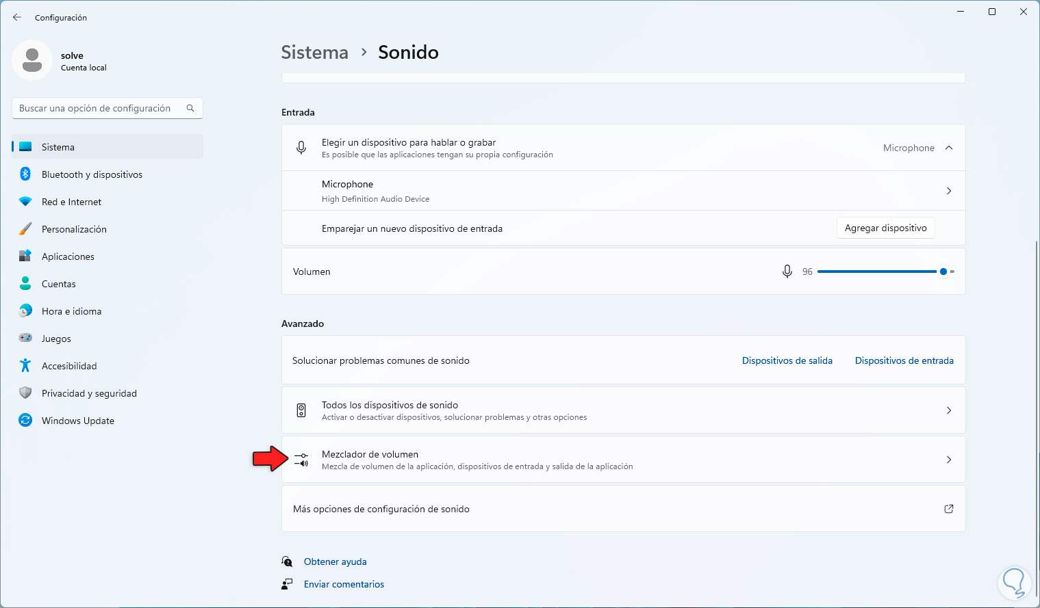Open external link icon for Más opciones
The image size is (1040, 608).
(949, 509)
